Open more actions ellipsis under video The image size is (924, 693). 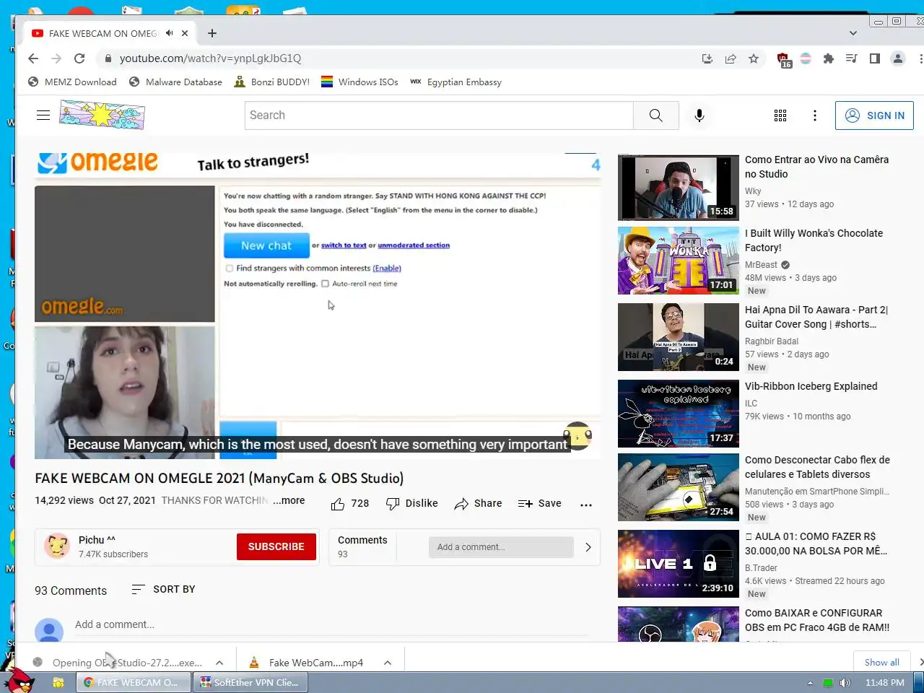coord(586,505)
